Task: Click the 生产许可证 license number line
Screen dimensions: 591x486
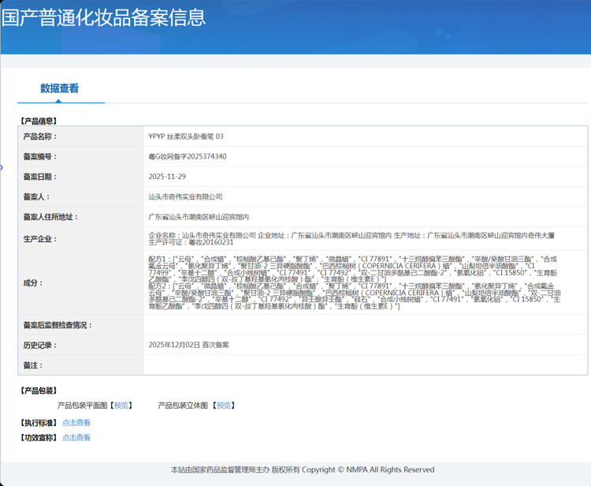Action: [x=191, y=242]
